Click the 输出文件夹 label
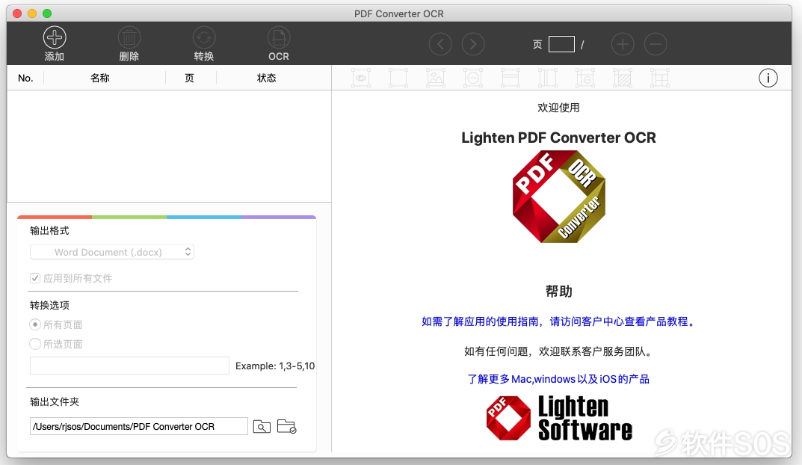Viewport: 802px width, 465px height. (x=55, y=401)
